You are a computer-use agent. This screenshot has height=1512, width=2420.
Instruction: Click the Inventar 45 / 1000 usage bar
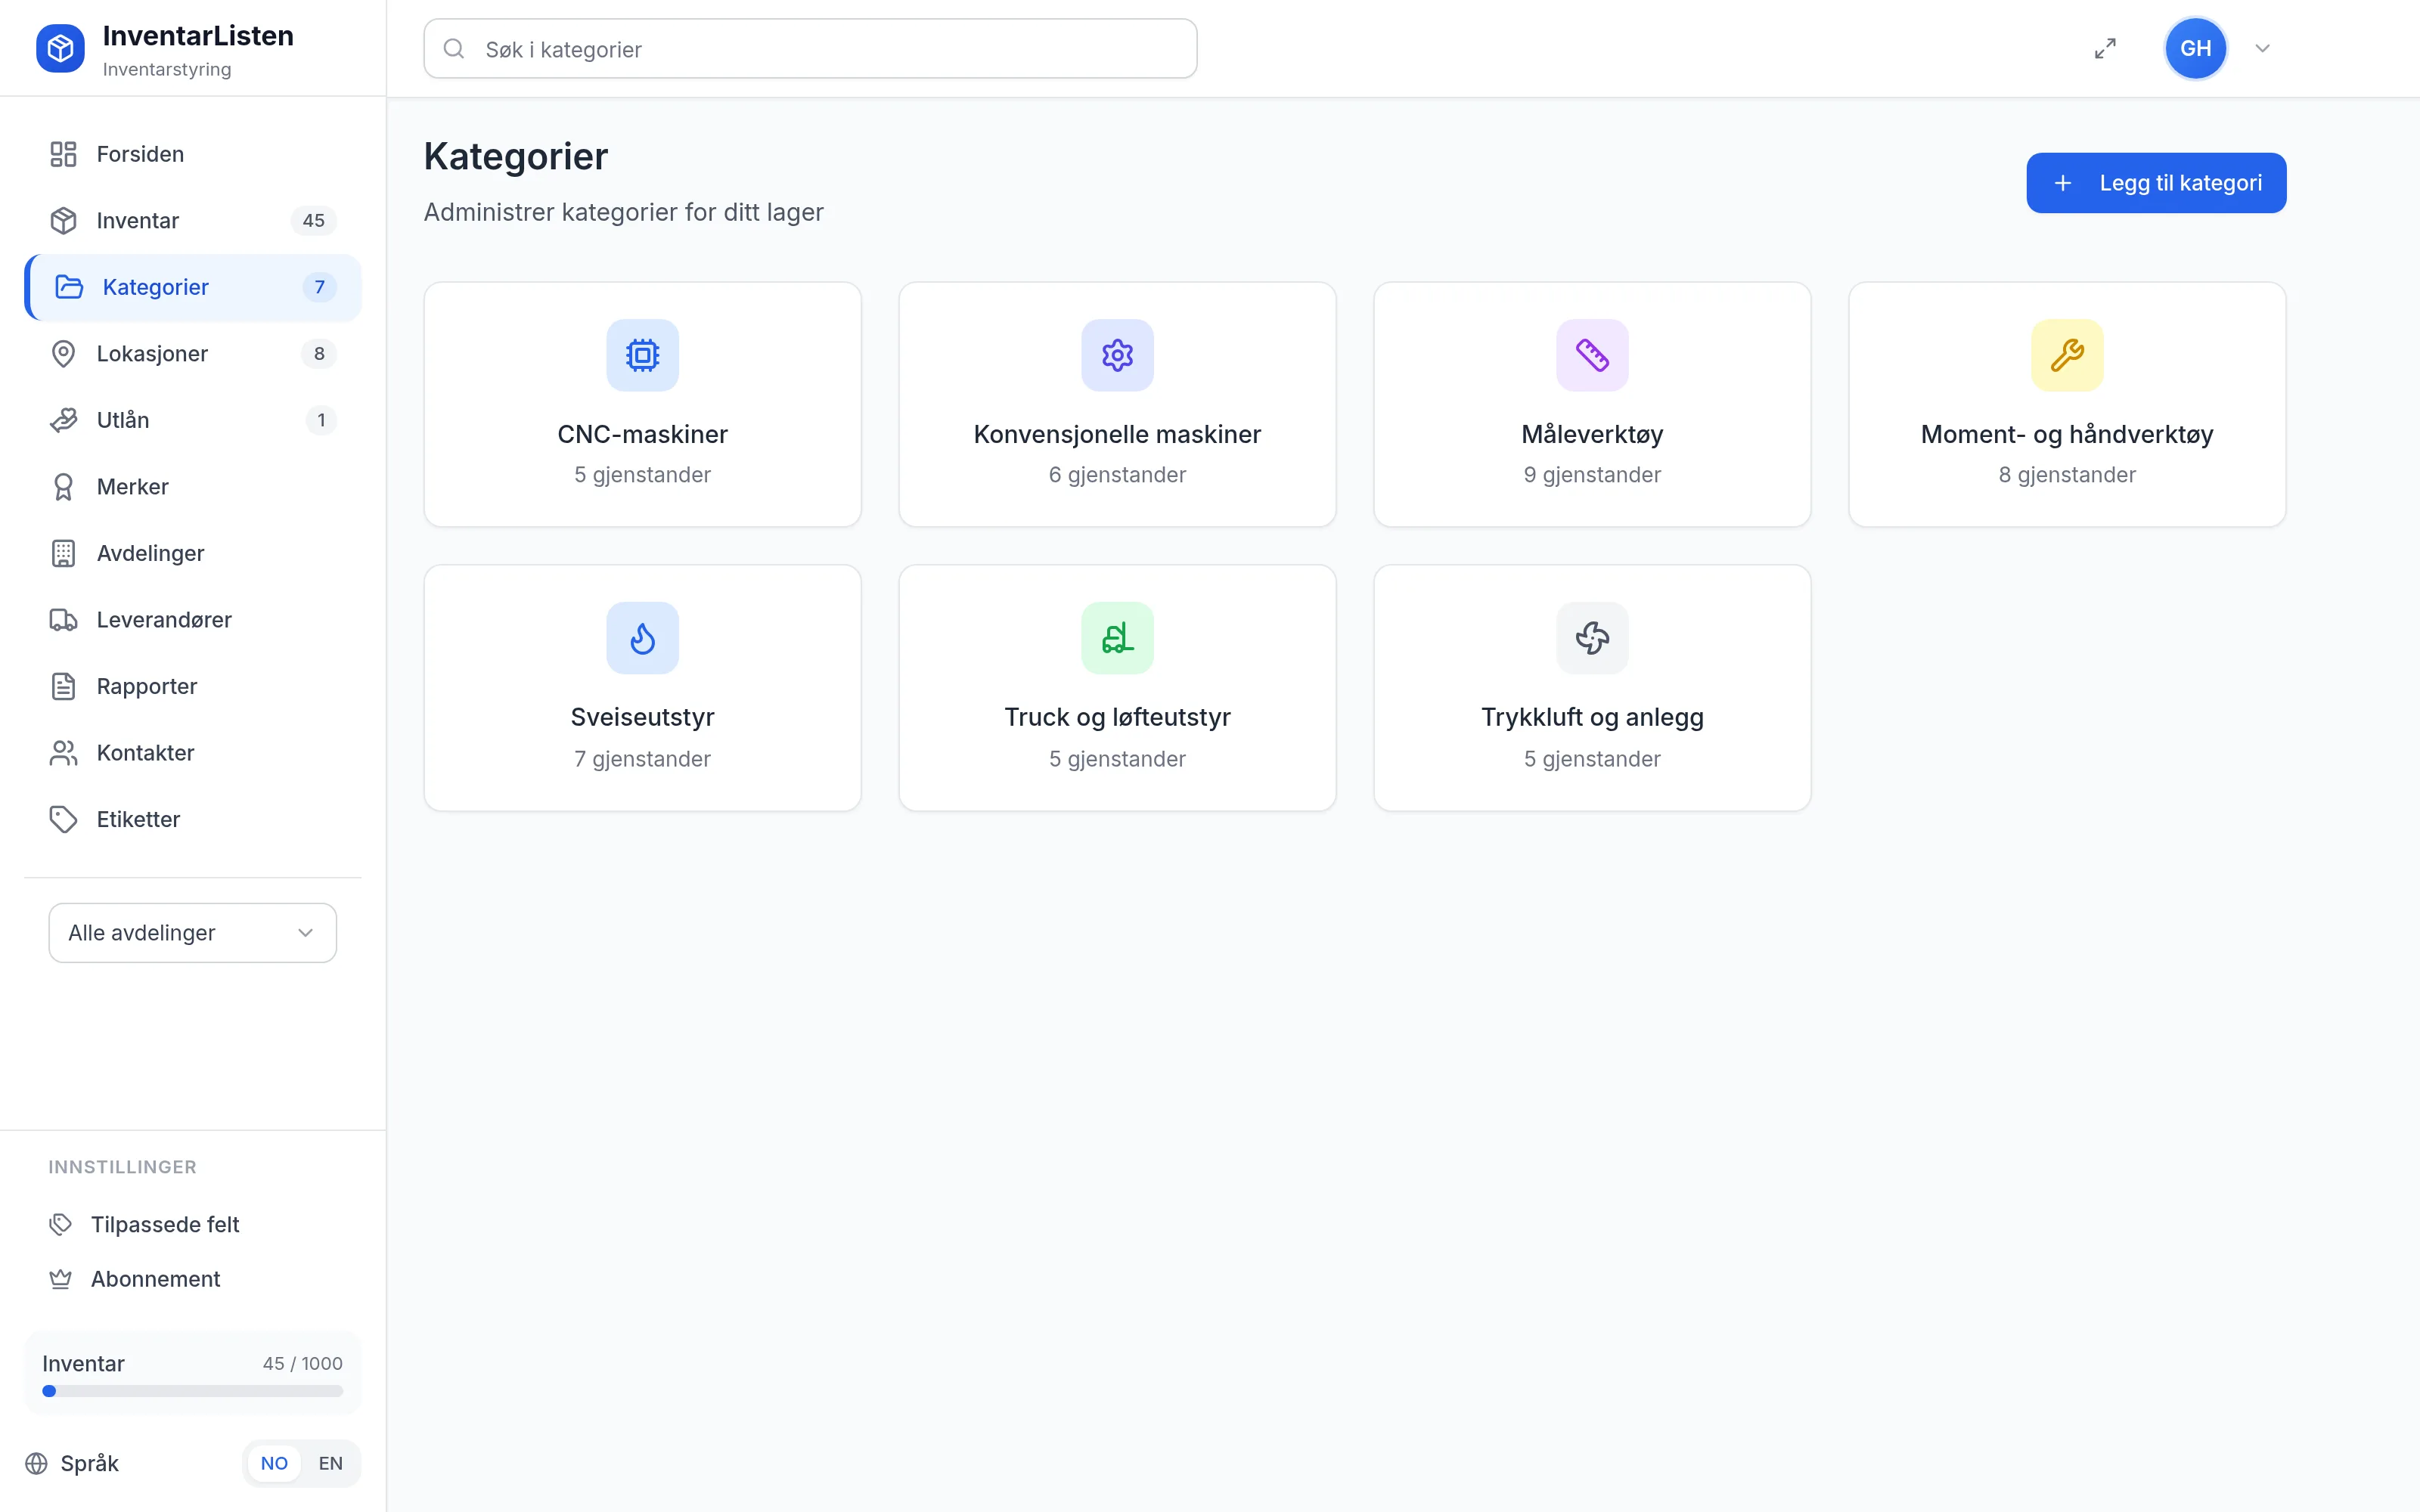(x=192, y=1391)
